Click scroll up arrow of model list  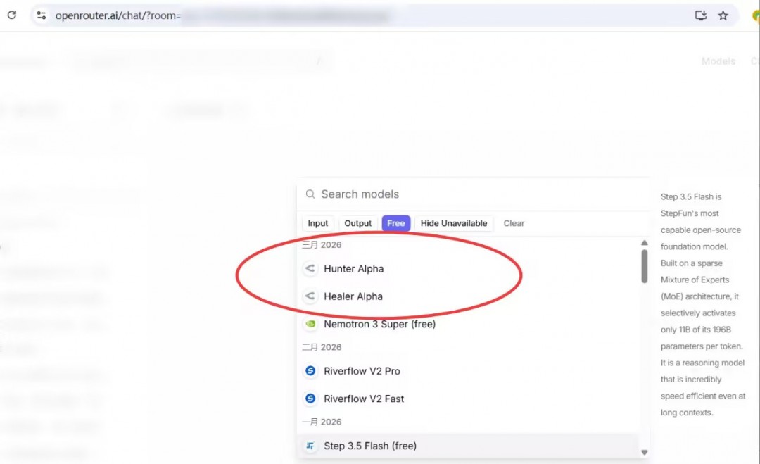click(644, 243)
